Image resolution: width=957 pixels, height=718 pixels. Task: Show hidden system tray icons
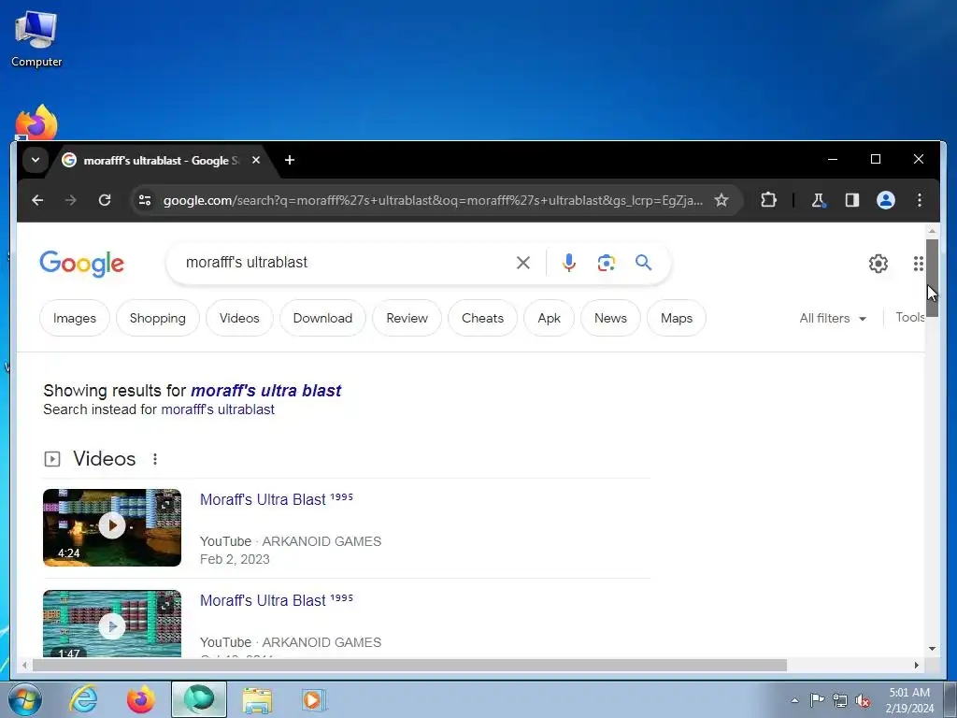794,700
